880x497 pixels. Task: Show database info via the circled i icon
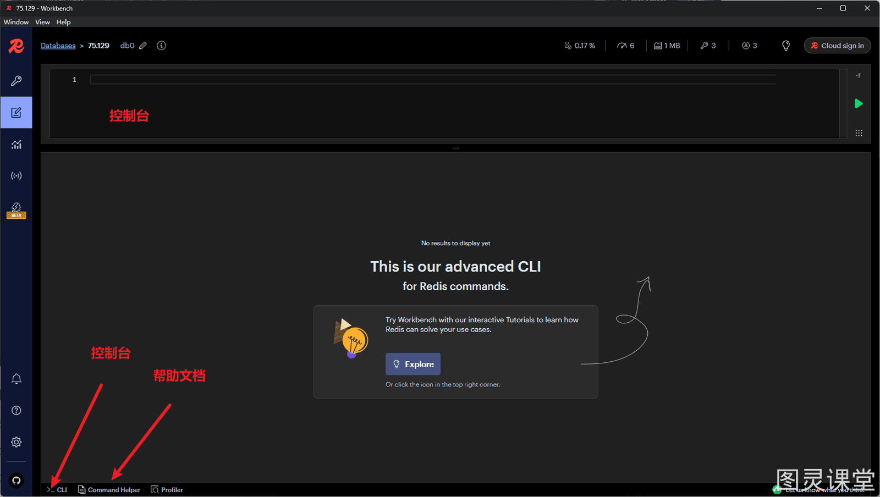(x=161, y=46)
